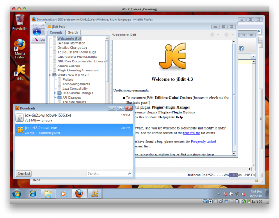Open the dropdown arrow in jEdit window
This screenshot has width=279, height=218.
point(254,56)
